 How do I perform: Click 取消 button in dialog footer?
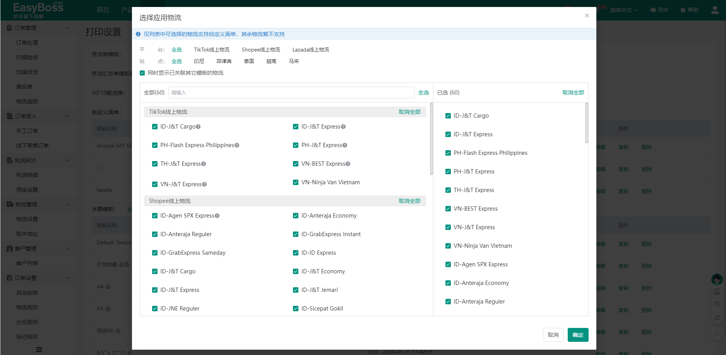[x=553, y=335]
